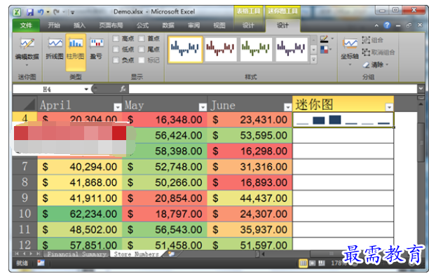Open the Sparkline Color pen icon
429x276 pixels.
tap(324, 39)
